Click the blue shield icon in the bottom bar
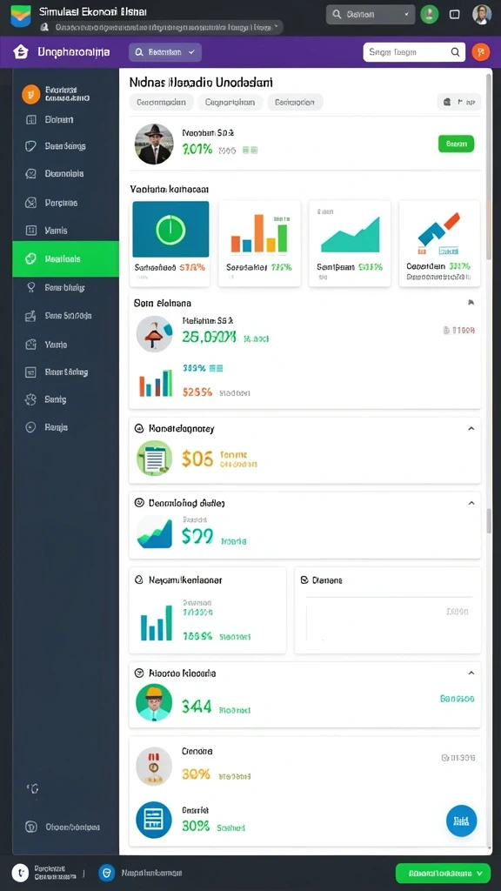Screen dimensions: 501x891 pyautogui.click(x=107, y=872)
